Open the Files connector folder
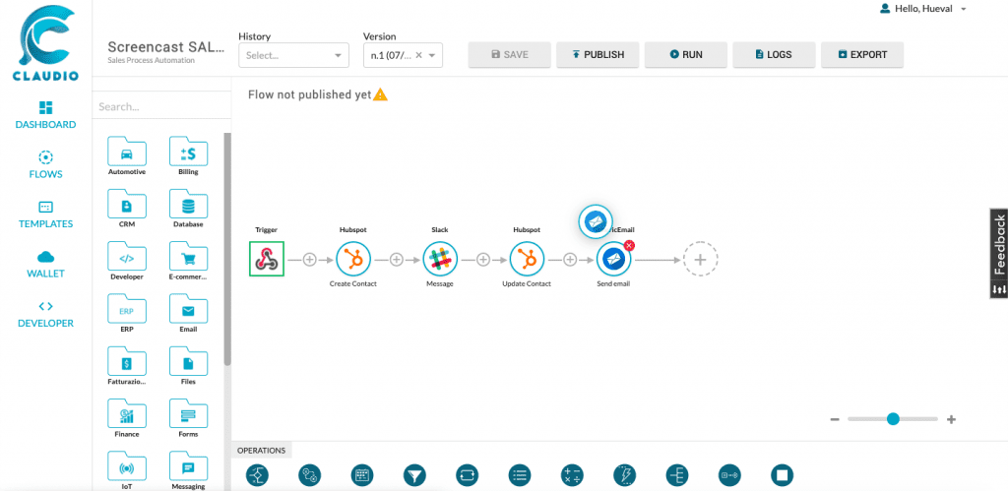This screenshot has height=491, width=1008. click(x=188, y=366)
